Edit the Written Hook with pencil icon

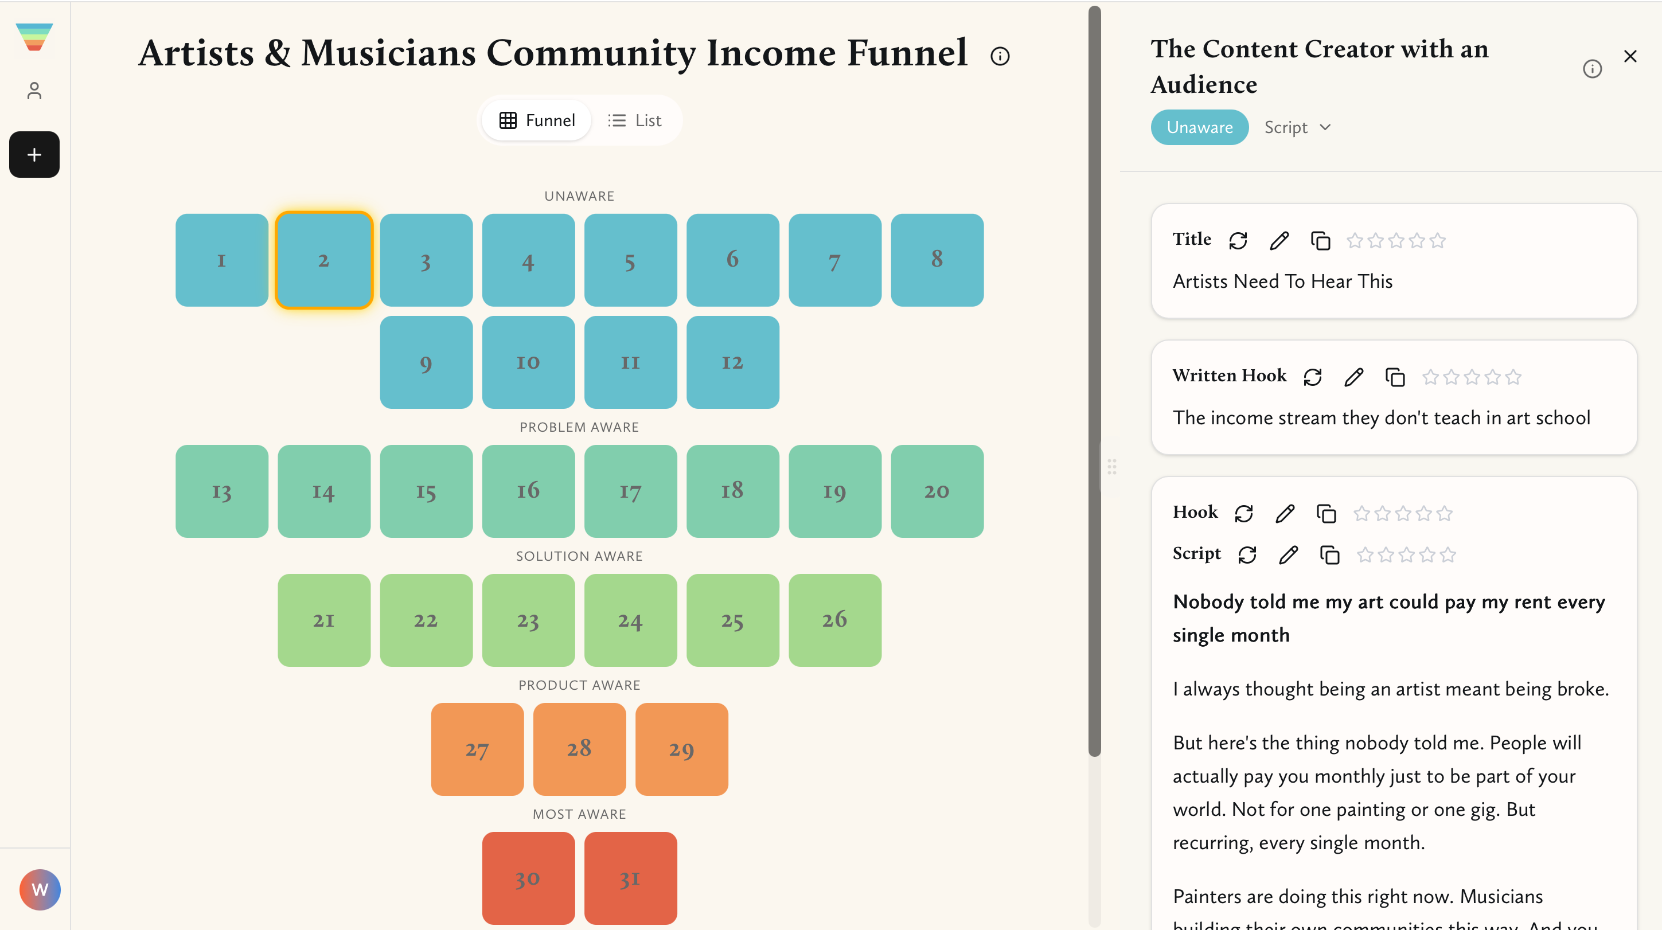[1353, 377]
